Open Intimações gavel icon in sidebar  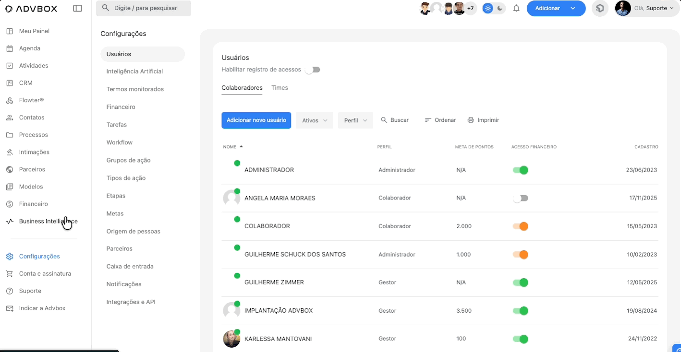coord(10,152)
